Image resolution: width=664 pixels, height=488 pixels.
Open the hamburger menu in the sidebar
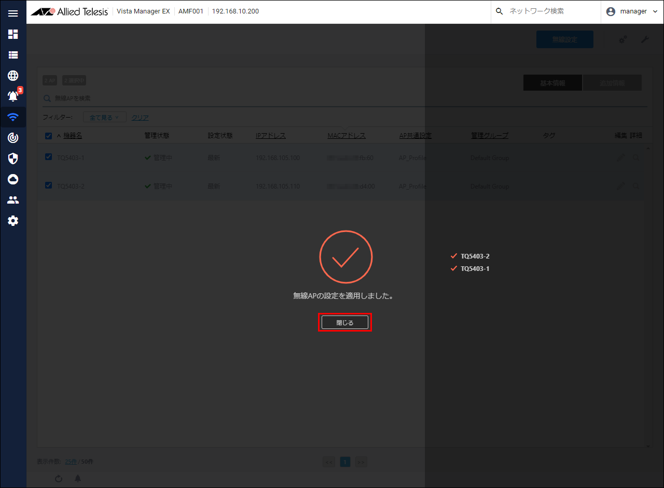pyautogui.click(x=13, y=13)
